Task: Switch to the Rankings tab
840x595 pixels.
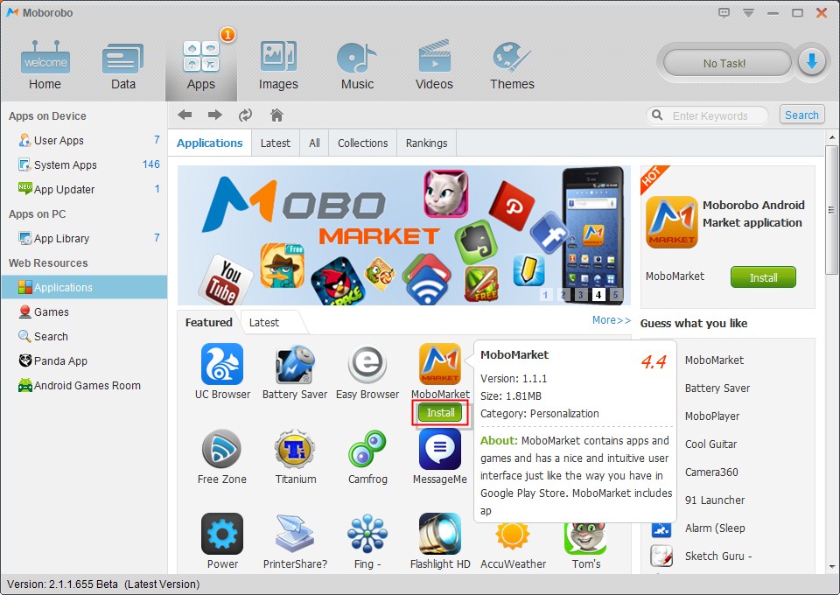Action: (426, 143)
